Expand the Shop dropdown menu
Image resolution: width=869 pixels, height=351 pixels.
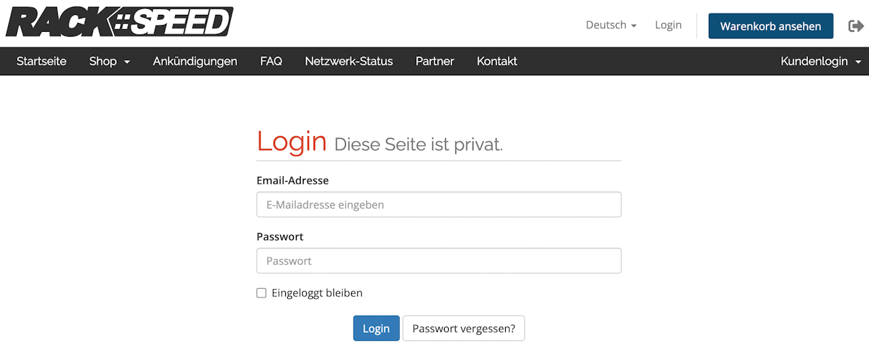click(x=109, y=61)
